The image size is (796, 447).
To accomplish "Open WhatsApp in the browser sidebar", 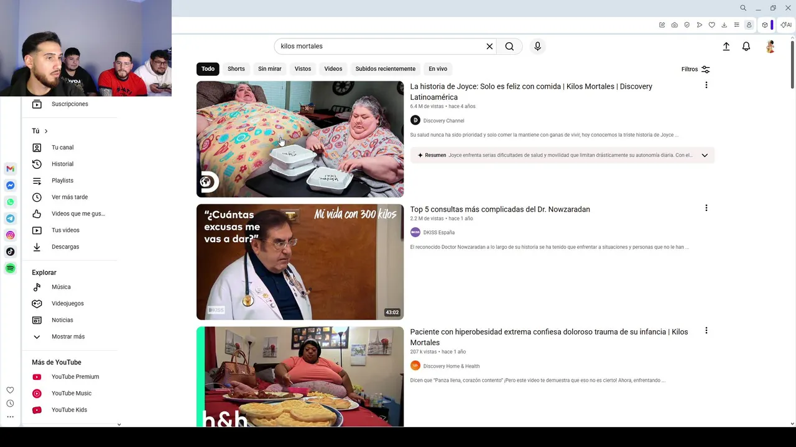I will [10, 202].
